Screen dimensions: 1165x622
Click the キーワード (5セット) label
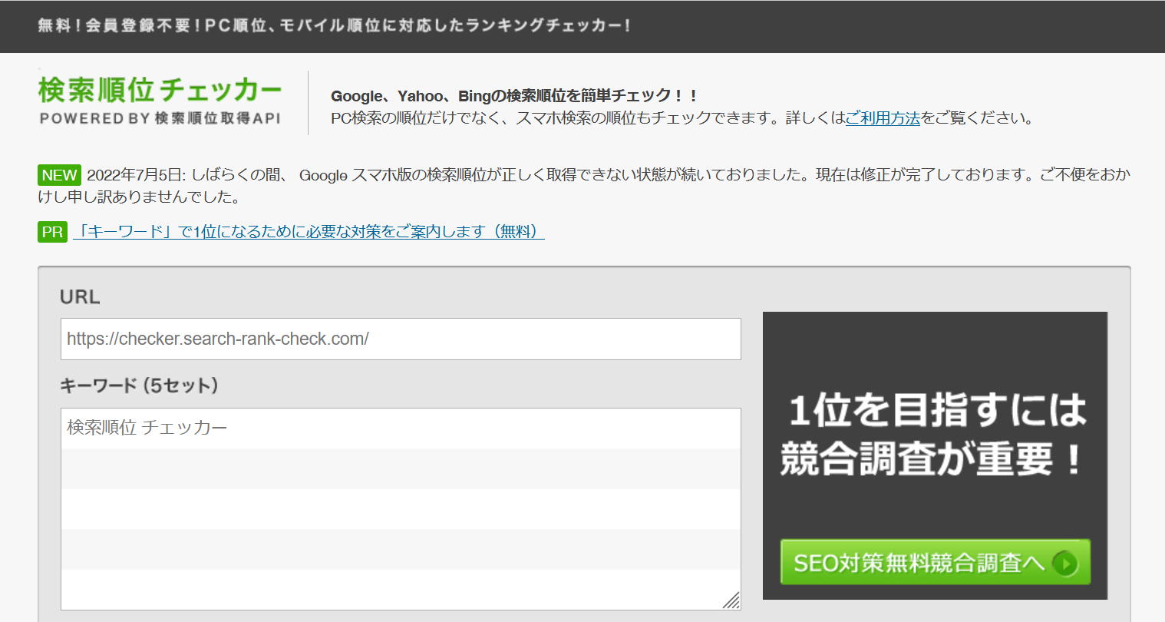click(x=139, y=385)
